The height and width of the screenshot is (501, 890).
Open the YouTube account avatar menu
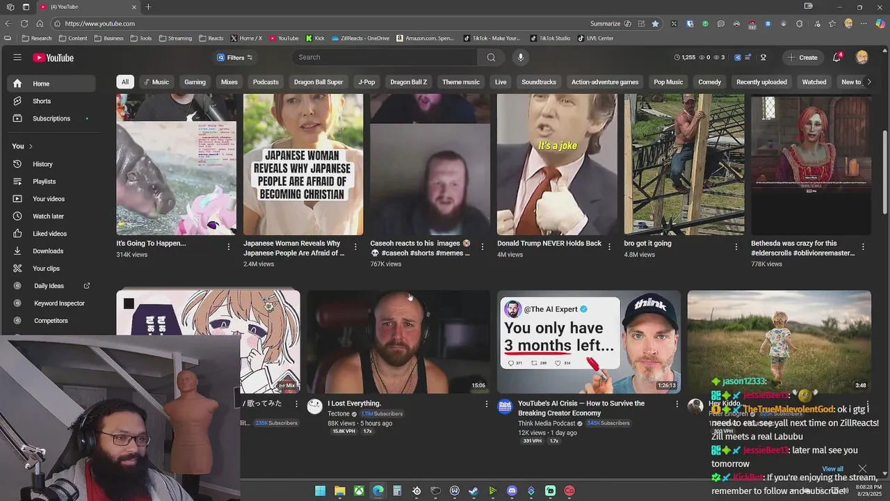coord(862,58)
